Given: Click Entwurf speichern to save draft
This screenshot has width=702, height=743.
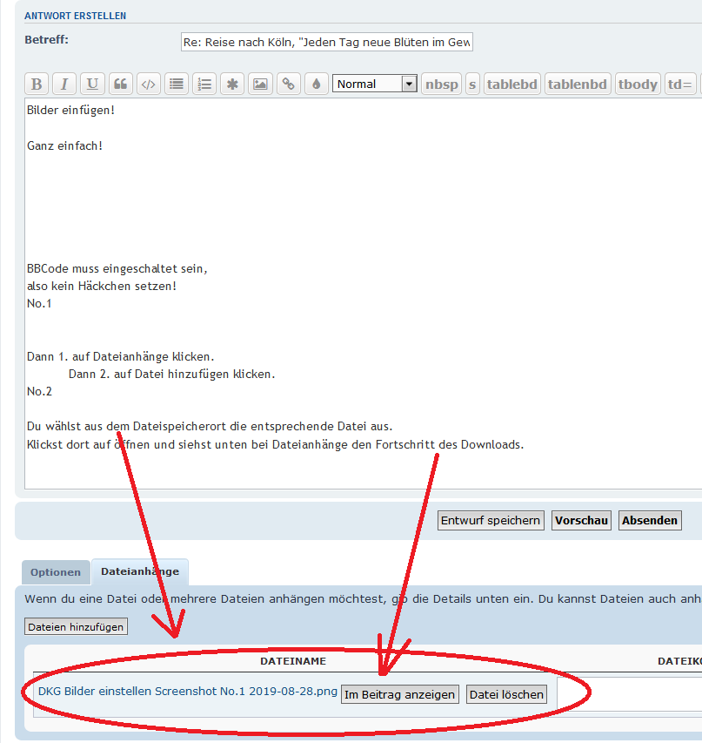Looking at the screenshot, I should (x=491, y=520).
